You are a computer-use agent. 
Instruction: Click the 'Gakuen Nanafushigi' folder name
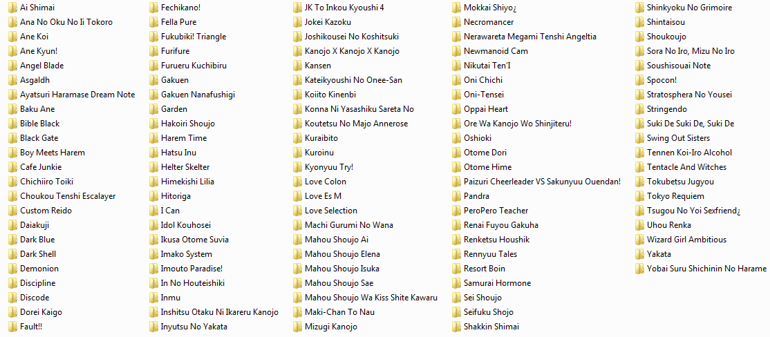tap(198, 94)
